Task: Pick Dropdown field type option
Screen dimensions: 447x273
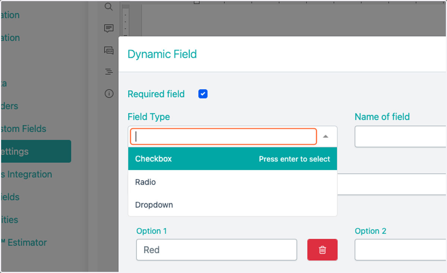Action: tap(232, 205)
